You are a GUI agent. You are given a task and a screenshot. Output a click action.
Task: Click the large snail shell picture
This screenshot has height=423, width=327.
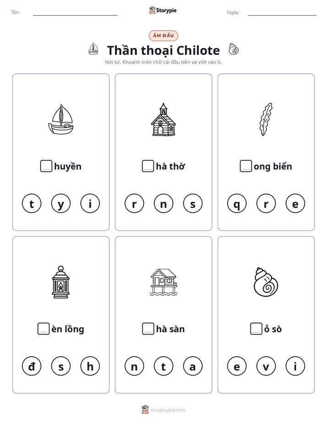click(266, 282)
